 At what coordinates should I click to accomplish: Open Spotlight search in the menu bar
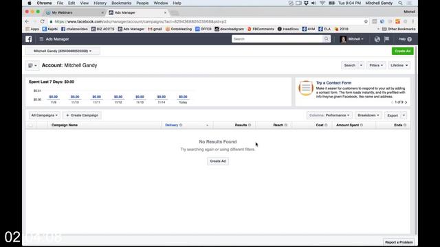pyautogui.click(x=400, y=3)
